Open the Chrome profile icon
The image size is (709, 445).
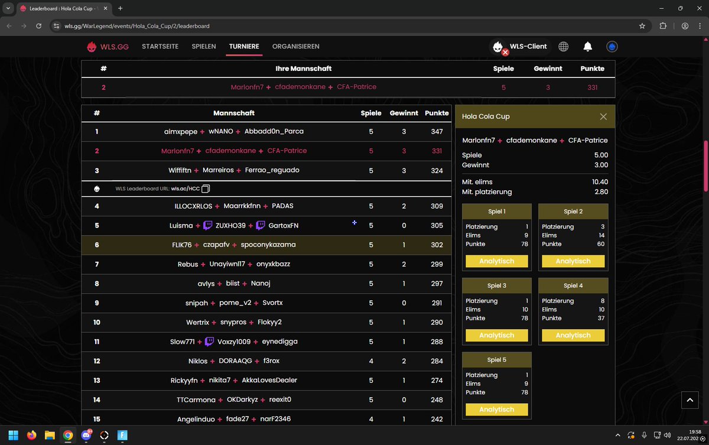click(x=685, y=26)
